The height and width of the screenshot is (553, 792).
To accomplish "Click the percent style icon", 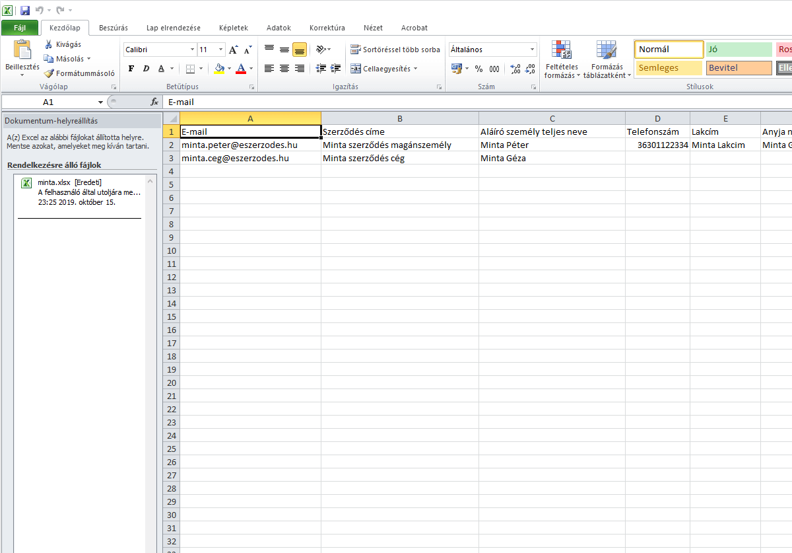I will coord(478,69).
